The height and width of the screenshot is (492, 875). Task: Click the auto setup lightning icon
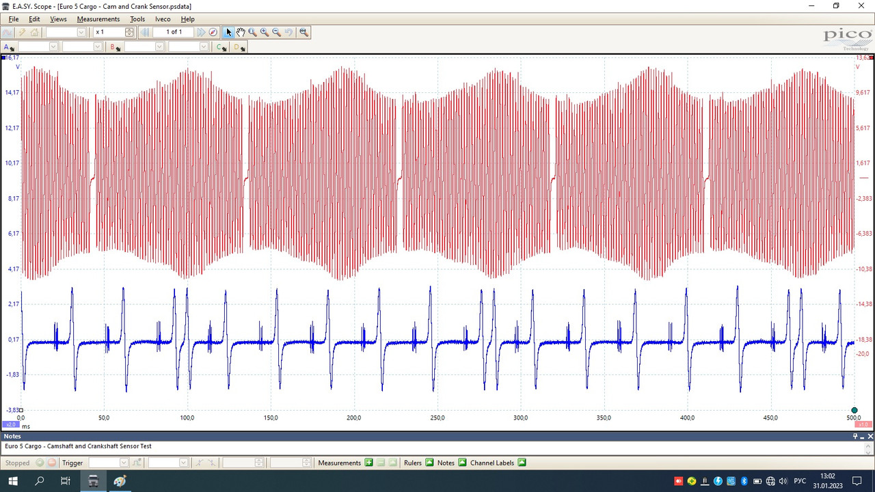pos(22,32)
